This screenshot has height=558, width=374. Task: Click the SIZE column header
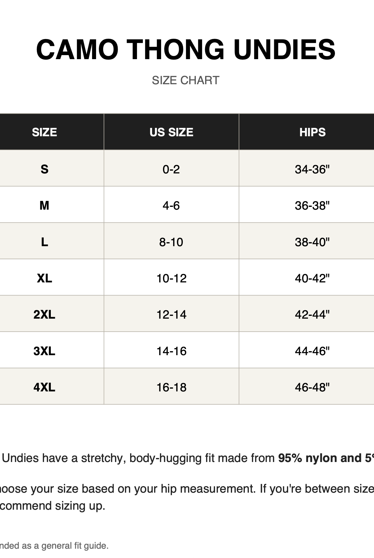click(x=45, y=132)
